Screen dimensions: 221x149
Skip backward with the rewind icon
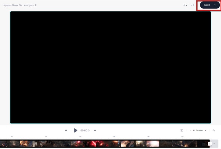pyautogui.click(x=66, y=130)
